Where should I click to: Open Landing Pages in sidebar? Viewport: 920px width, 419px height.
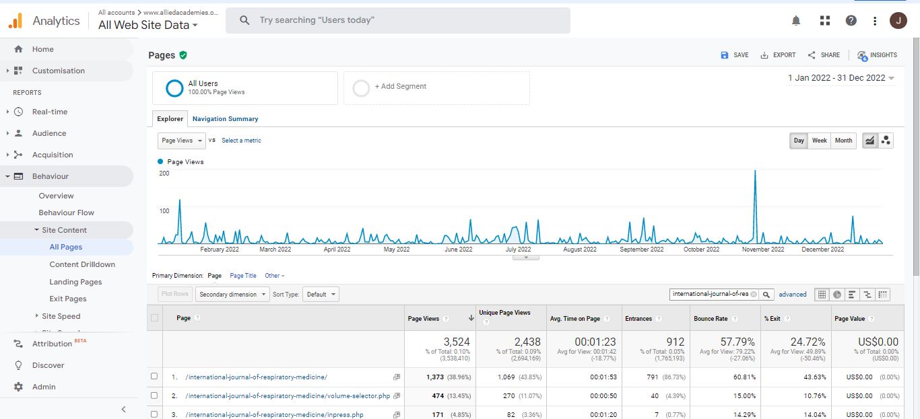pos(75,282)
